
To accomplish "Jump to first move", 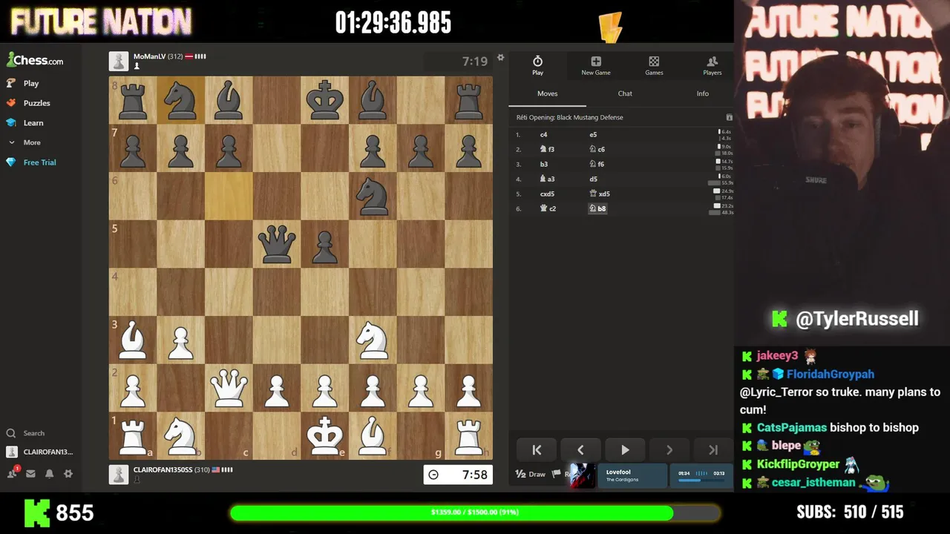I will click(537, 449).
